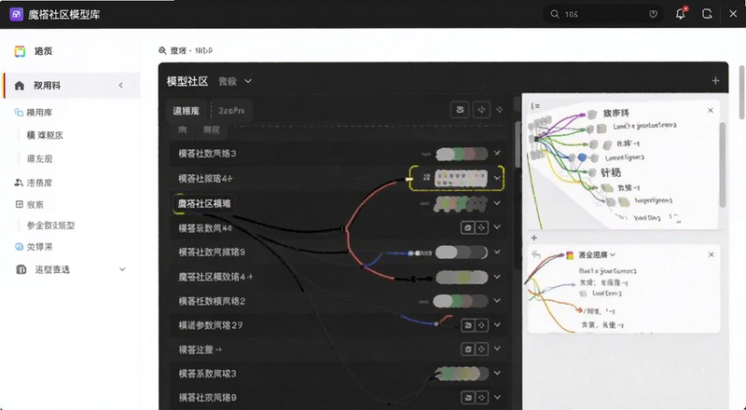Click the unboxed sparkle icon in tab toolbar
Screen dimensions: 746x410
tap(500, 110)
